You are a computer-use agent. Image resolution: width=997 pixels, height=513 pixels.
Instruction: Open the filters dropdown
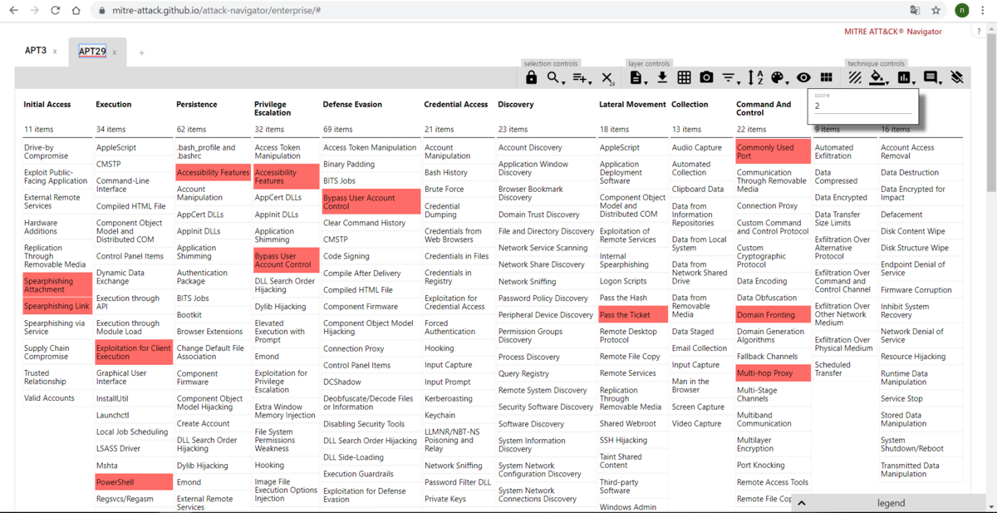(730, 77)
